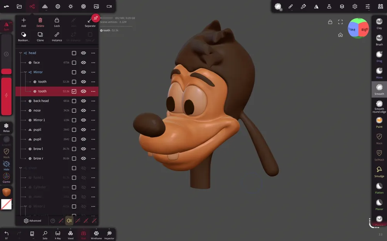Open the Interface sliders menu
The image size is (387, 241).
(x=368, y=7)
